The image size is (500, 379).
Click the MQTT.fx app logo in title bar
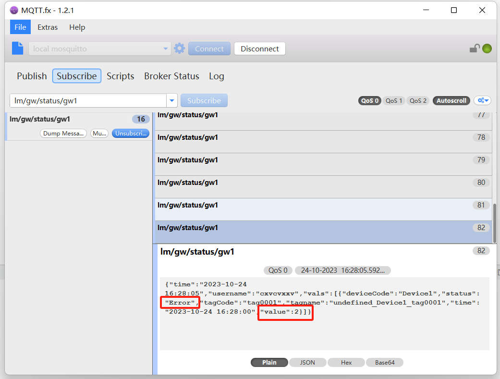point(14,10)
